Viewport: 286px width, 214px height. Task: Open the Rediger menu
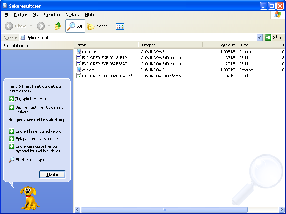click(x=21, y=15)
